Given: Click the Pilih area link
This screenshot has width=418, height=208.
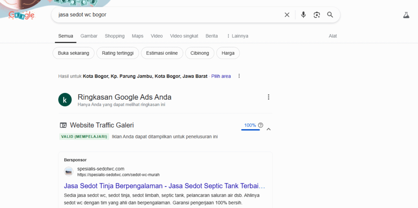Looking at the screenshot, I should pyautogui.click(x=221, y=76).
